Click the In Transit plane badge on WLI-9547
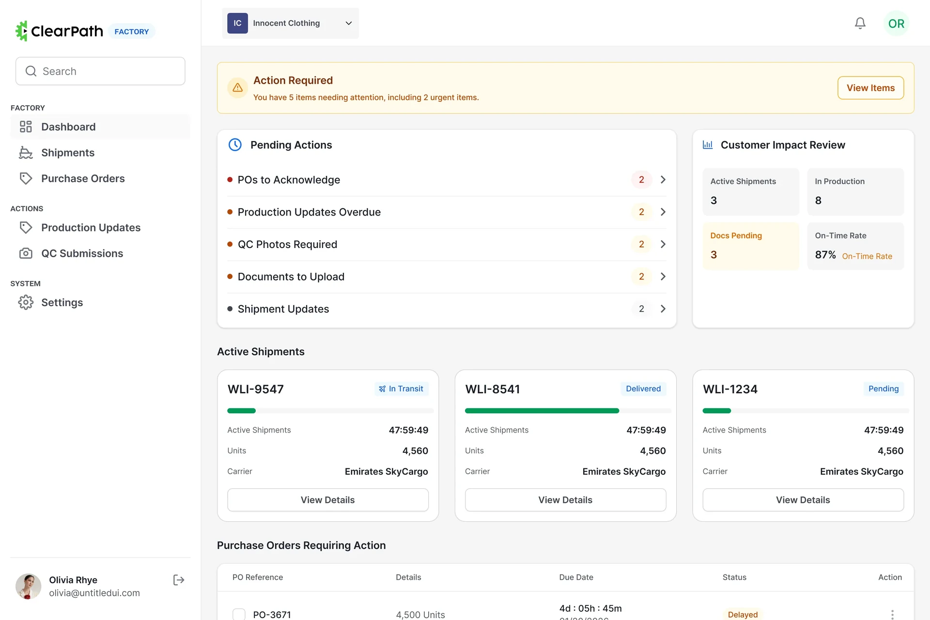Image resolution: width=930 pixels, height=620 pixels. [x=401, y=388]
